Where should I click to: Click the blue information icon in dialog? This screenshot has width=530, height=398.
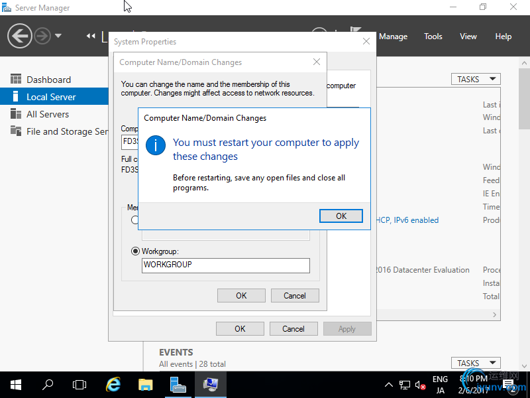156,145
